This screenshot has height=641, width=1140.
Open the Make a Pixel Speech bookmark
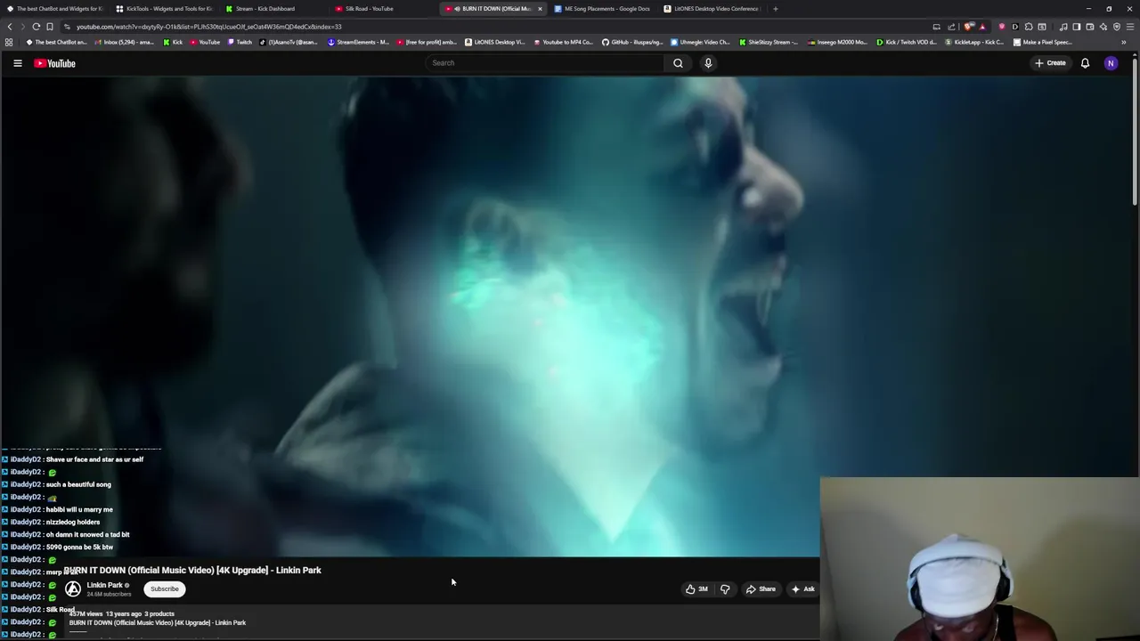[1043, 42]
